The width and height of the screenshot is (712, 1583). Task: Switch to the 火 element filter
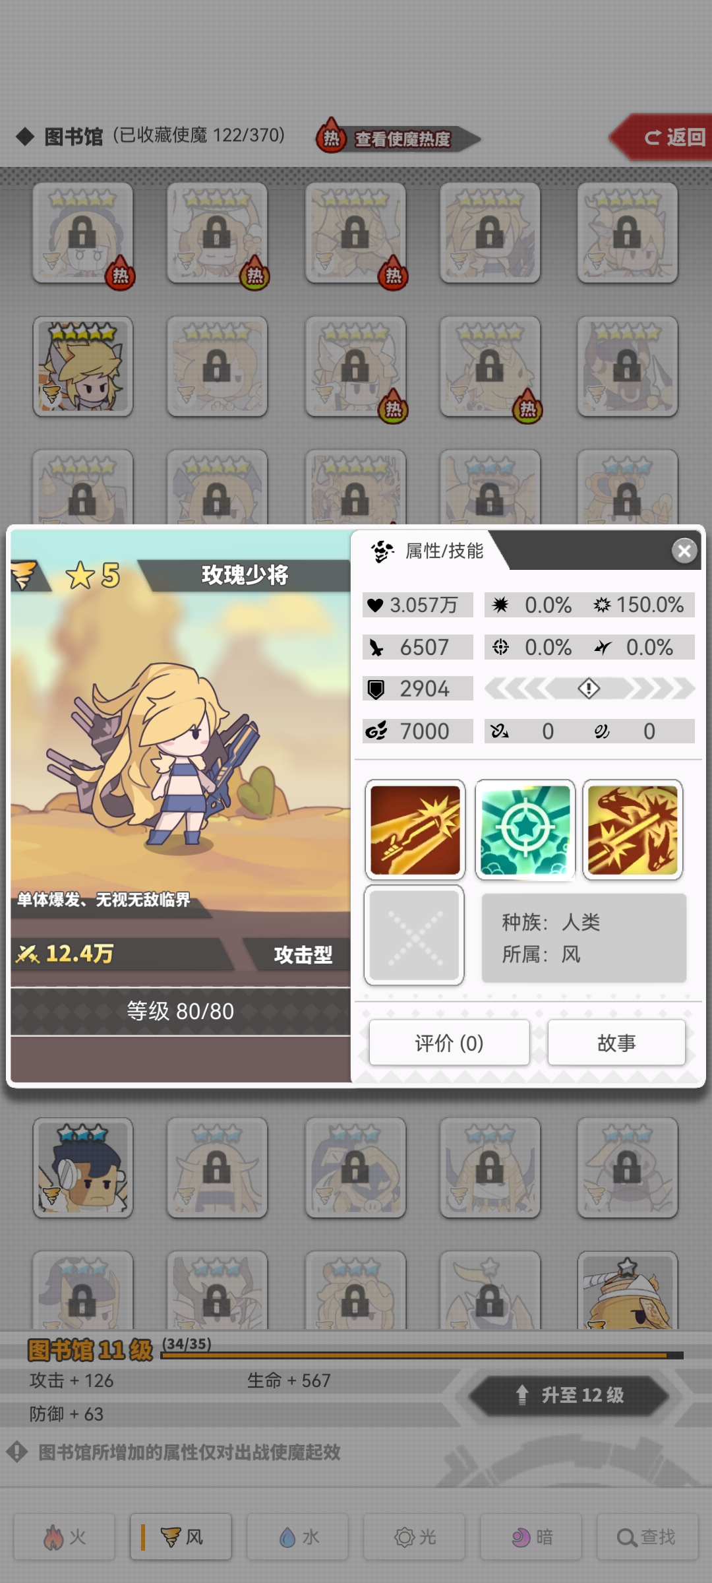pyautogui.click(x=65, y=1537)
